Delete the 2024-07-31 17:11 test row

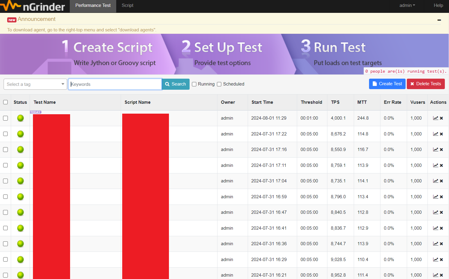(x=442, y=165)
